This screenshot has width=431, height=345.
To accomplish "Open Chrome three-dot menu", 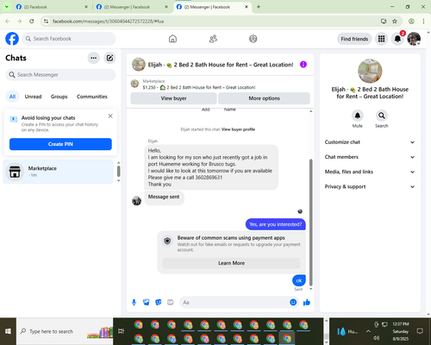I will [423, 22].
